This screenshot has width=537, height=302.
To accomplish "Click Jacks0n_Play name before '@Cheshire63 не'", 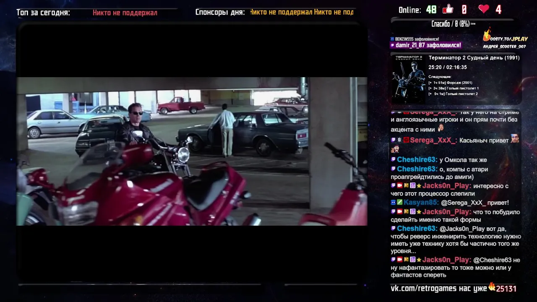I will tap(447, 260).
